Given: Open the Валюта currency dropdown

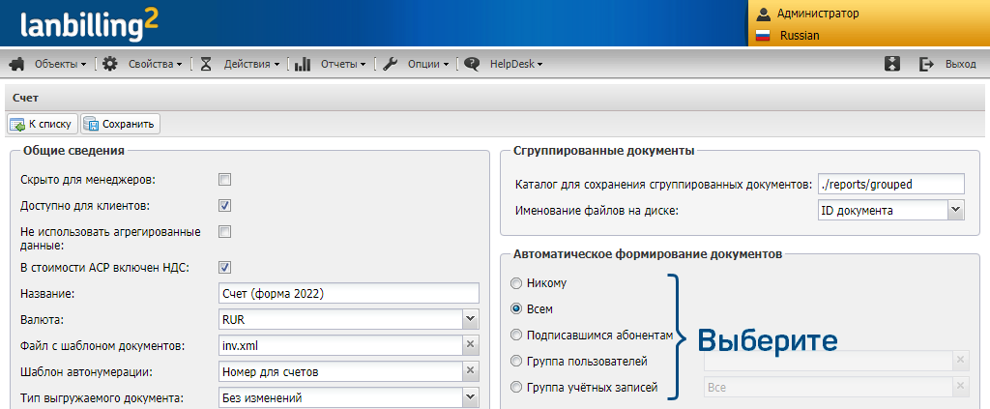Looking at the screenshot, I should pos(470,319).
